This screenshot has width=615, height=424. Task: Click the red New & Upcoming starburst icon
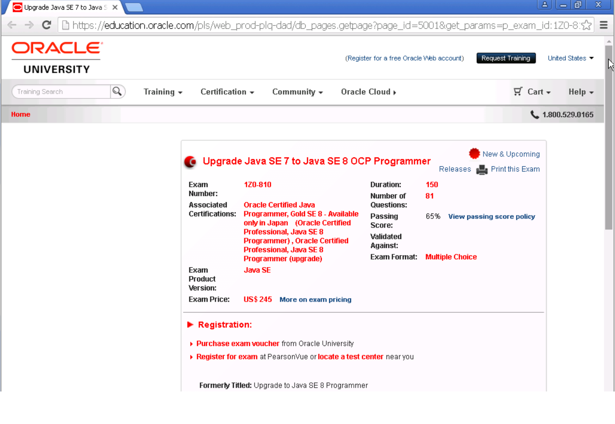coord(474,153)
